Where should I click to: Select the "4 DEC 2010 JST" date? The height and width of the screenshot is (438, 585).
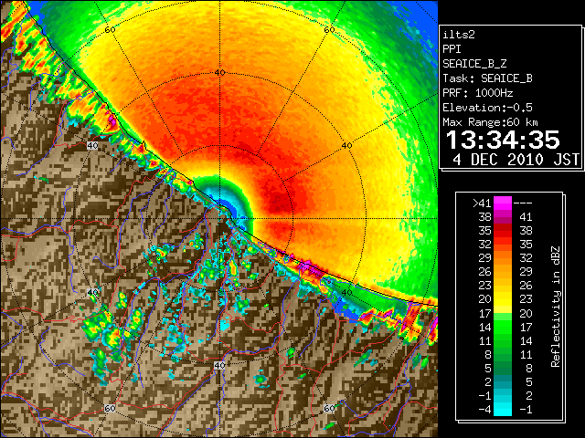coord(516,160)
